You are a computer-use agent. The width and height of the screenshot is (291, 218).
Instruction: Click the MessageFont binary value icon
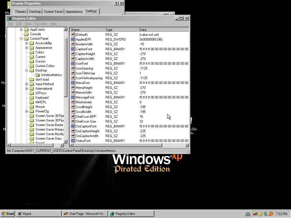pyautogui.click(x=73, y=97)
